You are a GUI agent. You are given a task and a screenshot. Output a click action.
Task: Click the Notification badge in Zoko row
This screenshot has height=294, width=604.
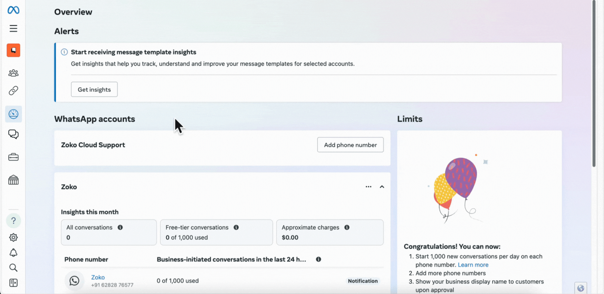[x=363, y=281]
